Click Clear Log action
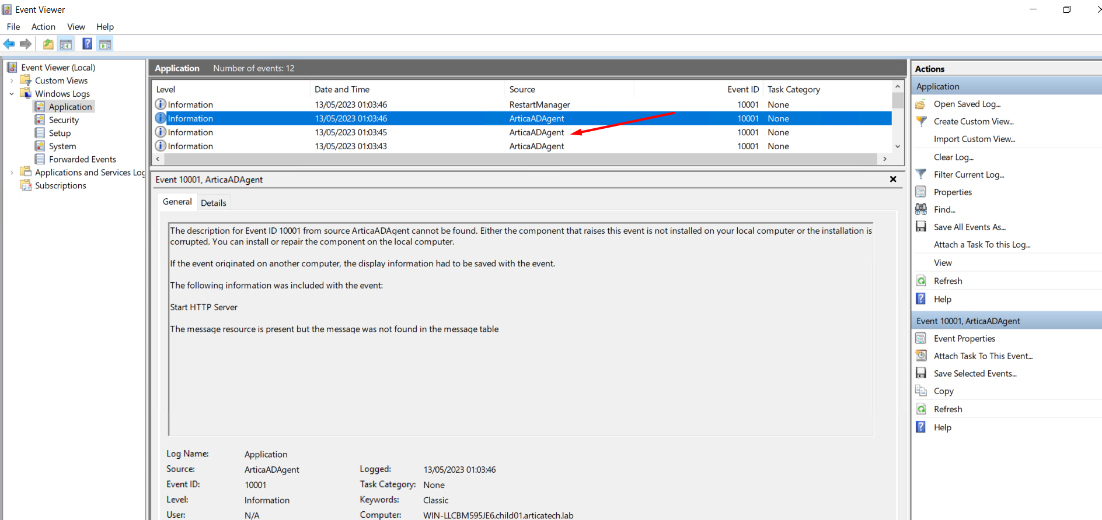This screenshot has width=1102, height=520. (x=953, y=157)
